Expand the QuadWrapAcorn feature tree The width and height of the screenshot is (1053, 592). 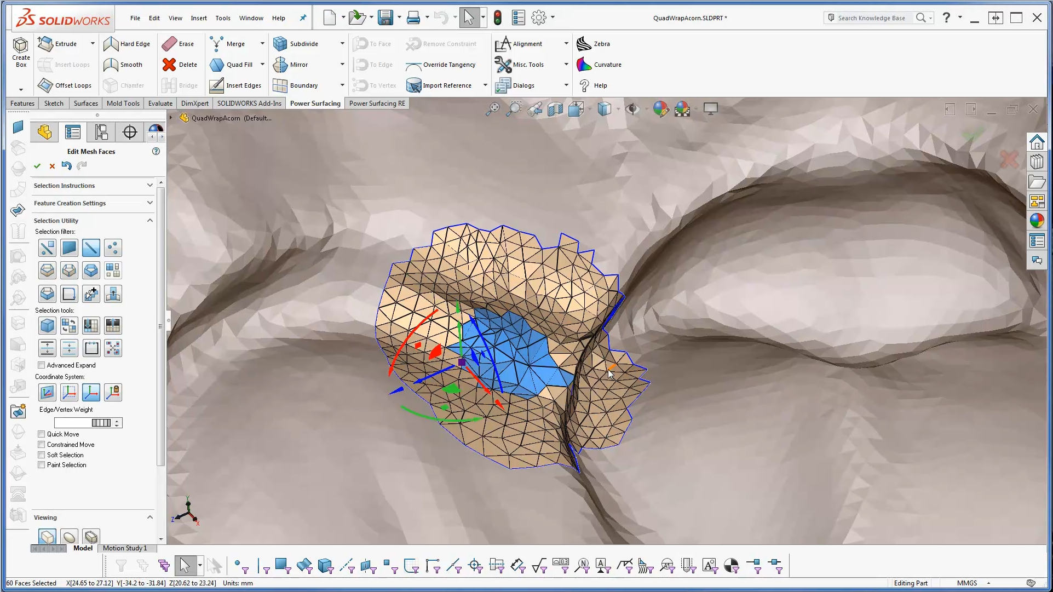coord(171,118)
